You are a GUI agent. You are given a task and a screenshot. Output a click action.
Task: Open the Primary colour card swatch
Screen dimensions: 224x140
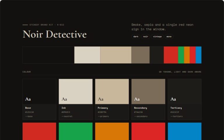click(x=112, y=91)
